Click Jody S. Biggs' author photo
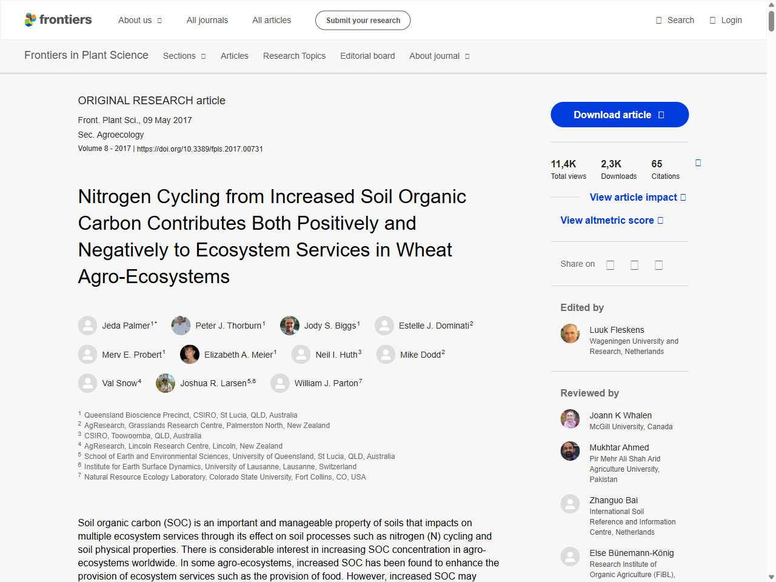 [290, 326]
